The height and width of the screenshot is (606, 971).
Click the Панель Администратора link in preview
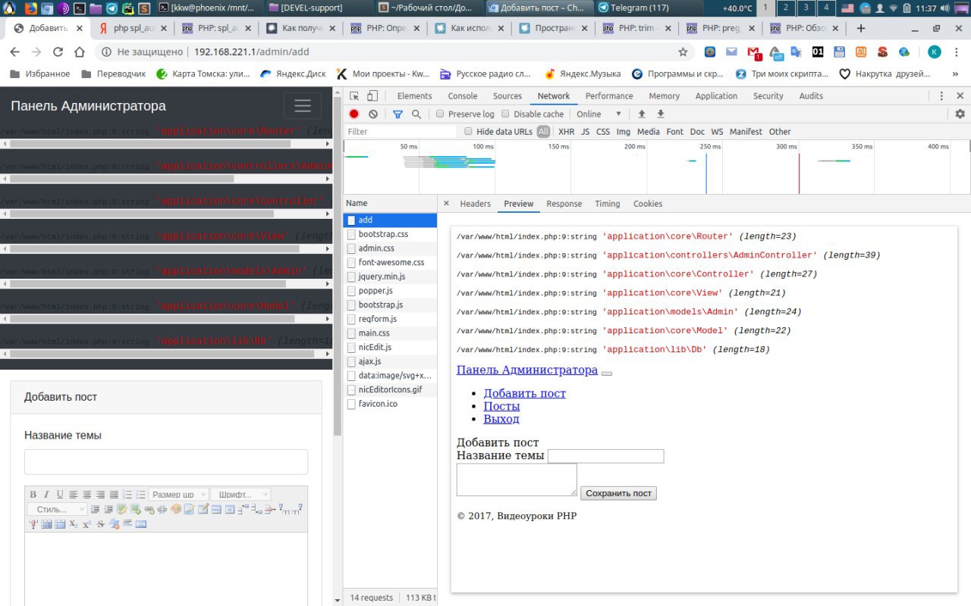pos(527,370)
